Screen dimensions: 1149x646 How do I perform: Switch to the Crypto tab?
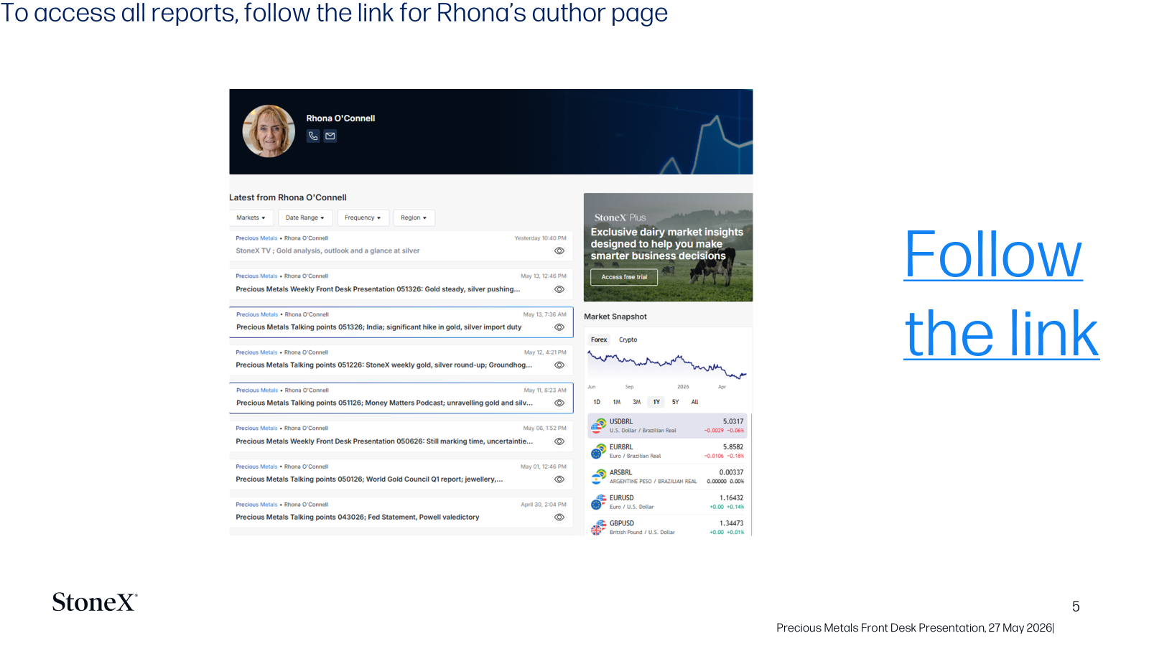tap(628, 340)
